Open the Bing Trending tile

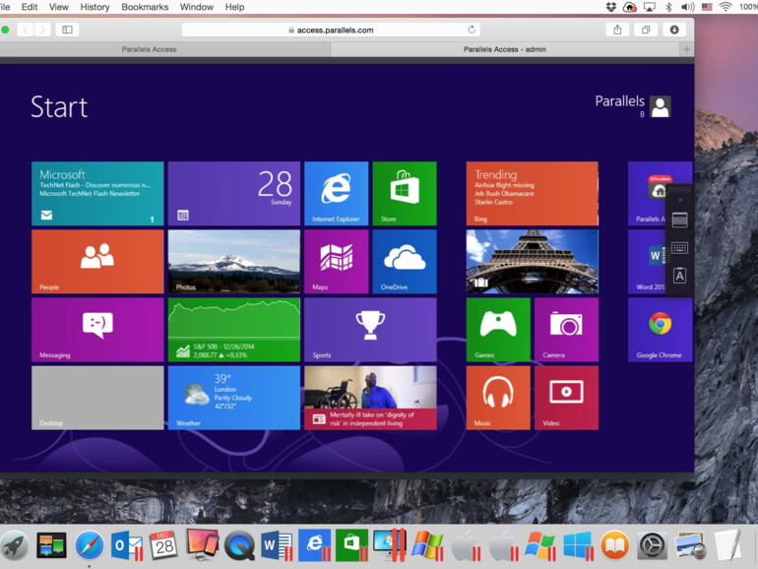coord(533,193)
